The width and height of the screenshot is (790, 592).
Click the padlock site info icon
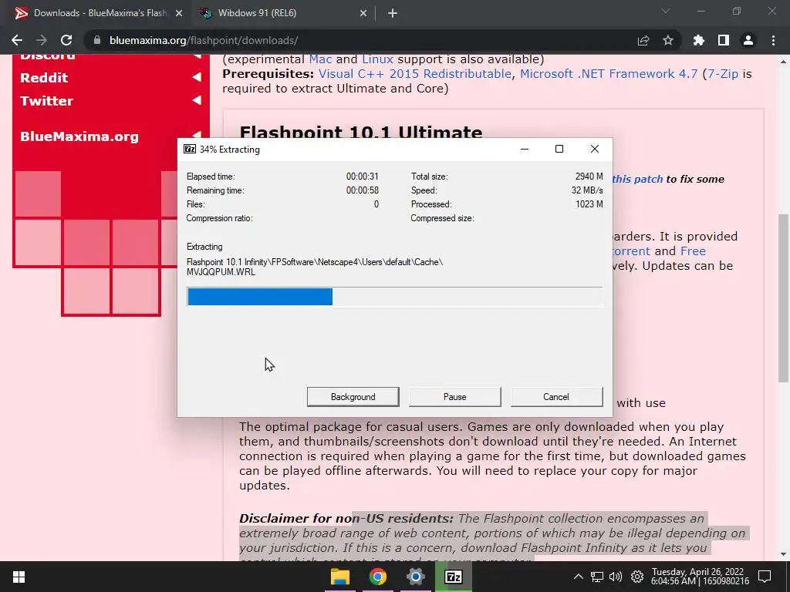97,40
